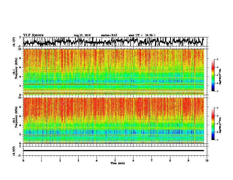Click the "Time (min)" axis label

pos(118,163)
